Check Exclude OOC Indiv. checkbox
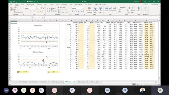169x95 pixels. click(48, 72)
